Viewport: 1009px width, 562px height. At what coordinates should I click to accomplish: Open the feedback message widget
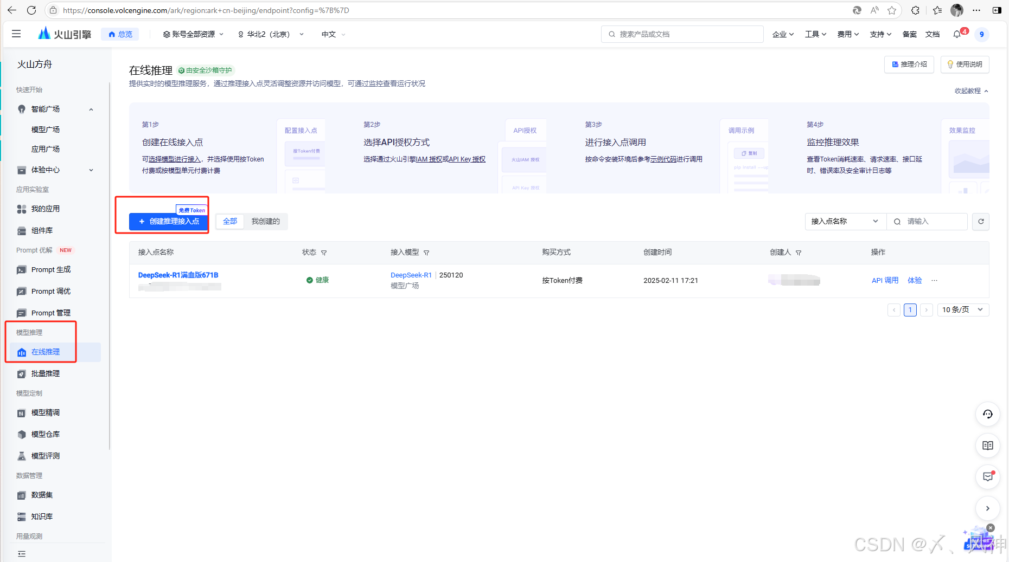click(988, 477)
